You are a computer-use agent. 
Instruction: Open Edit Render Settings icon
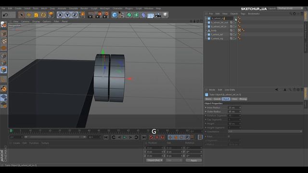coord(105,15)
